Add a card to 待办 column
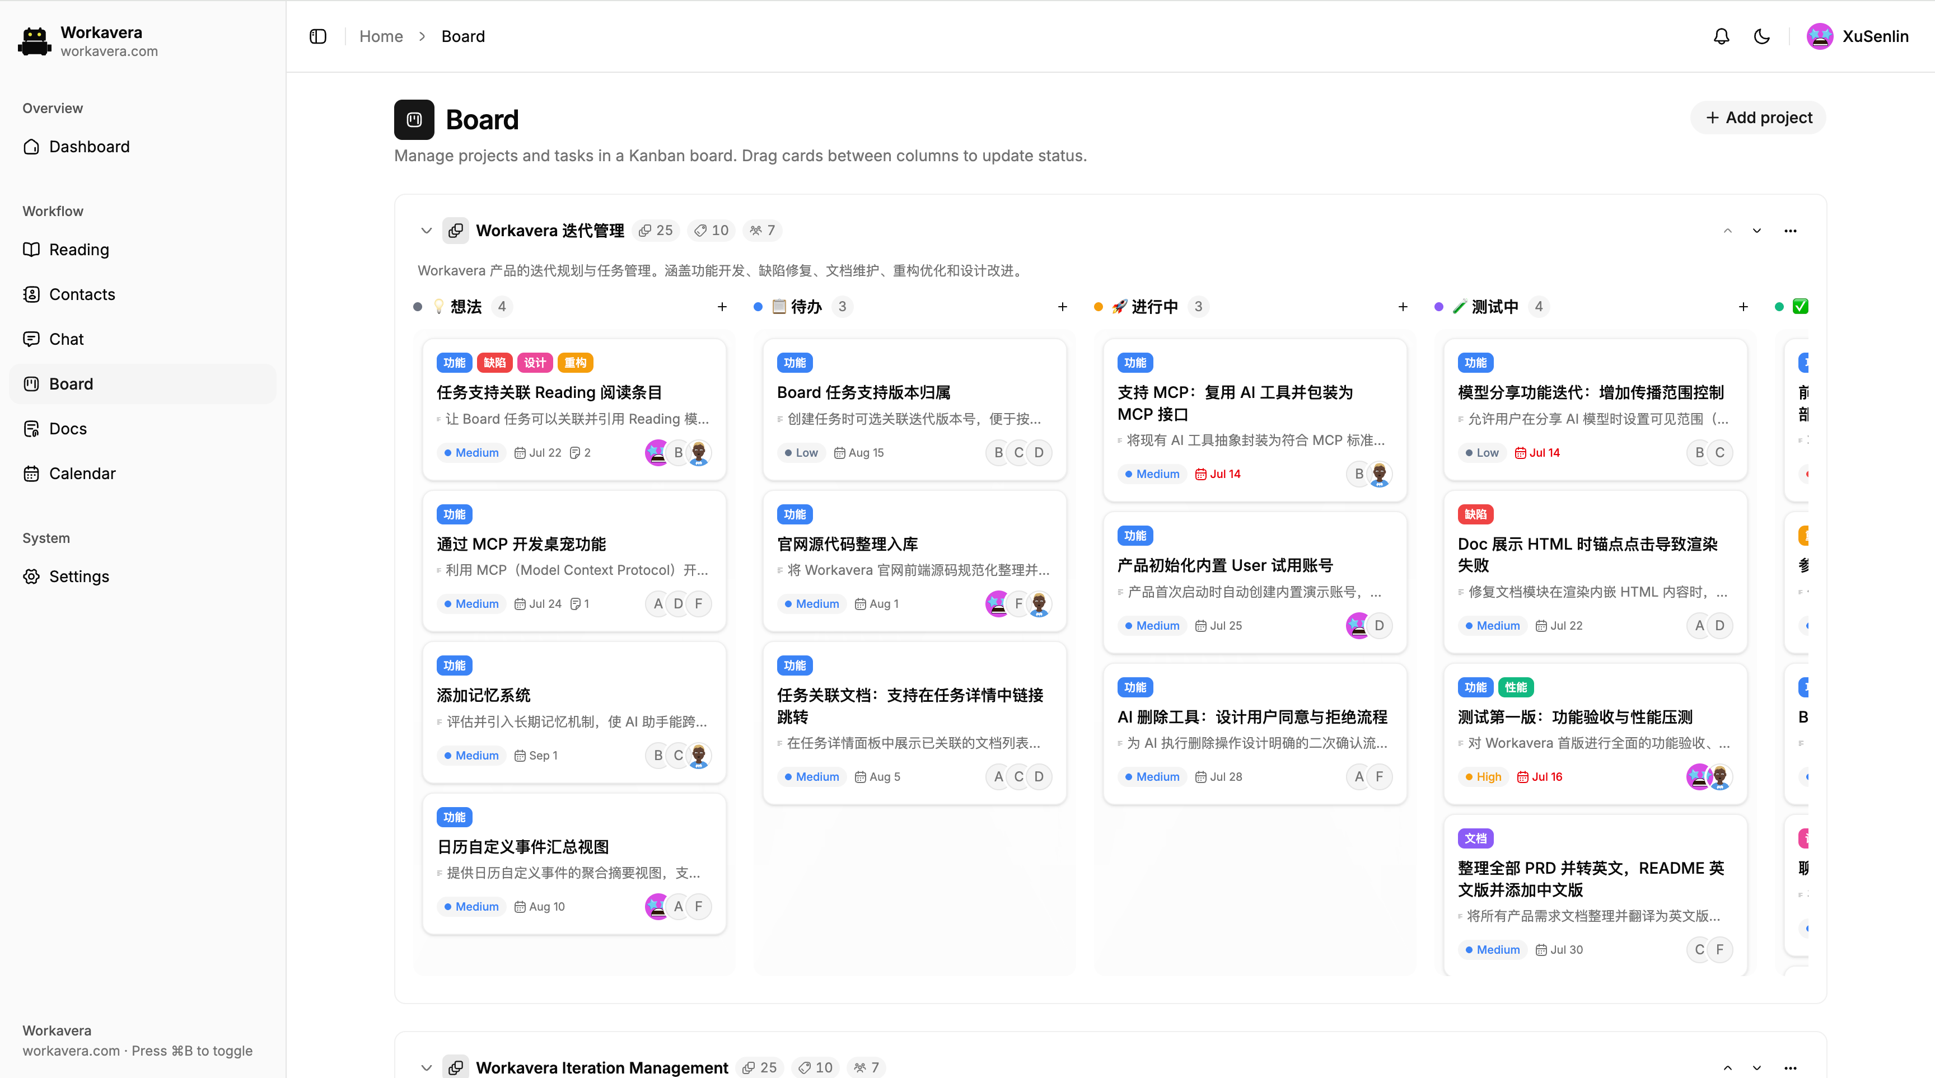The height and width of the screenshot is (1078, 1935). tap(1062, 306)
